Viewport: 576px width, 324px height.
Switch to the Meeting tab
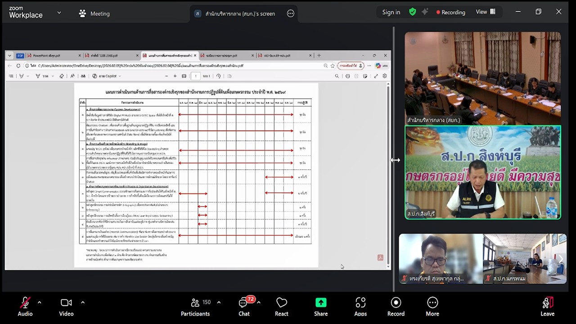click(94, 13)
